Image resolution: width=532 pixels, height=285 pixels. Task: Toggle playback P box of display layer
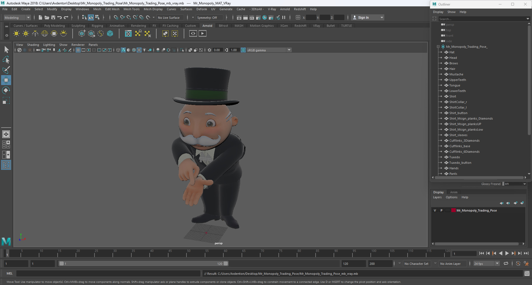click(441, 210)
